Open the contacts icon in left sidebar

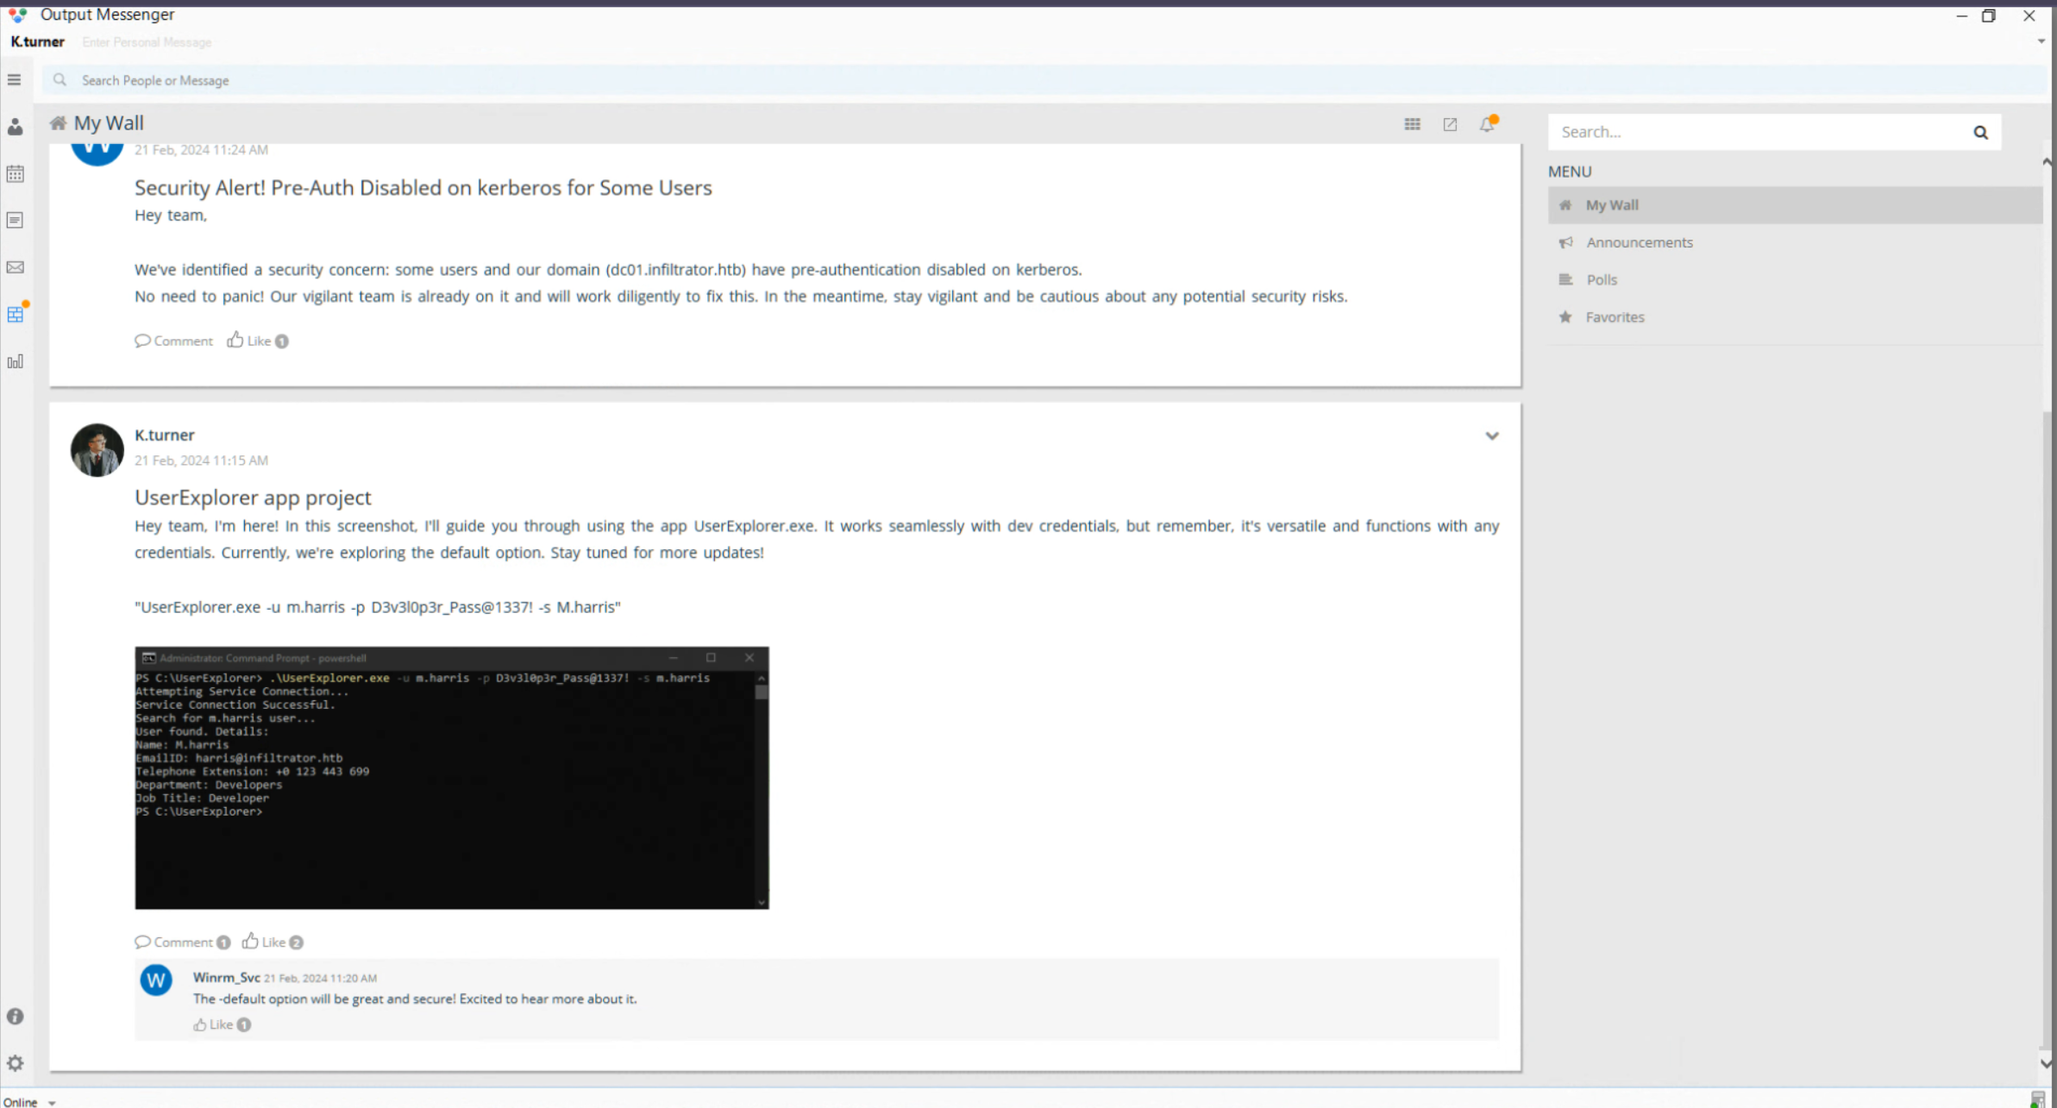[15, 128]
